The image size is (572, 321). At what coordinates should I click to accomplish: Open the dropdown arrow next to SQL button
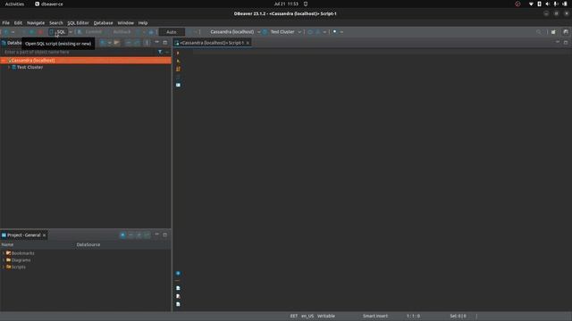pyautogui.click(x=71, y=32)
